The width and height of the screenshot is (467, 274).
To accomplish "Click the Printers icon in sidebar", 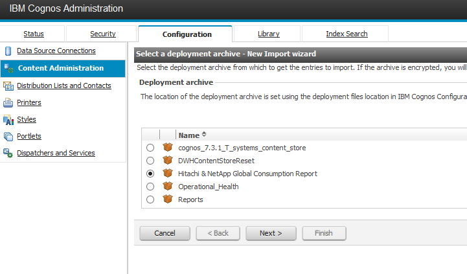I will pyautogui.click(x=8, y=102).
